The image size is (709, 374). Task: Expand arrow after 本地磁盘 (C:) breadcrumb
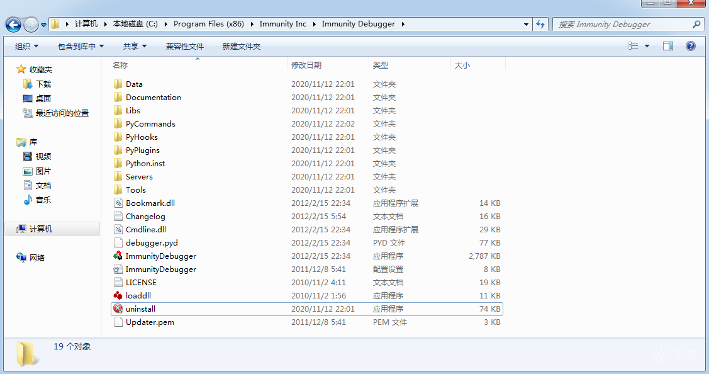[x=165, y=24]
